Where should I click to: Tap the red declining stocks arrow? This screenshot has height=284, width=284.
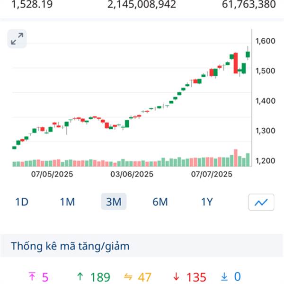(x=176, y=276)
